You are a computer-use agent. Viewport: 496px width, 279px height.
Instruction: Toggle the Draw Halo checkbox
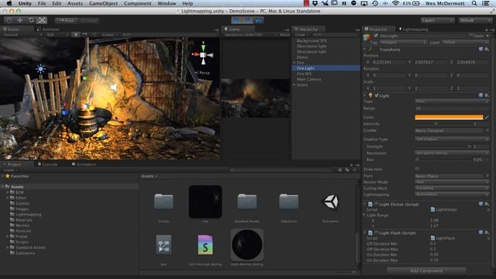pyautogui.click(x=417, y=169)
